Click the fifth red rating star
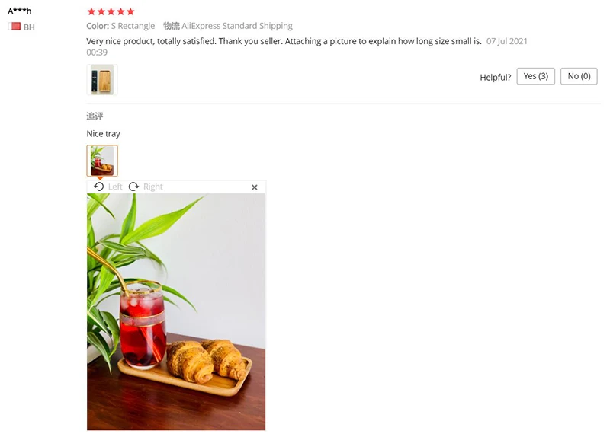Viewport: 610px width, 437px height. coord(130,11)
